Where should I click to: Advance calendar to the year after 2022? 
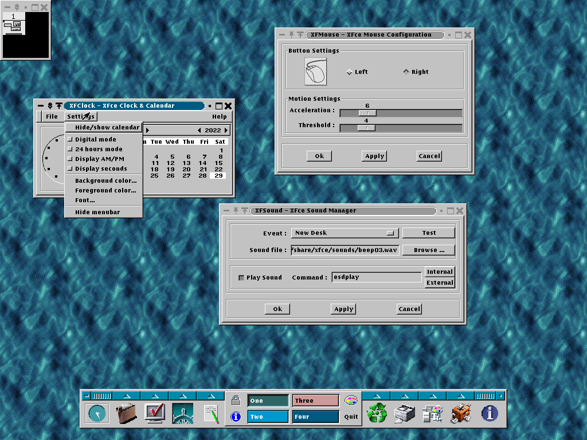click(x=226, y=130)
